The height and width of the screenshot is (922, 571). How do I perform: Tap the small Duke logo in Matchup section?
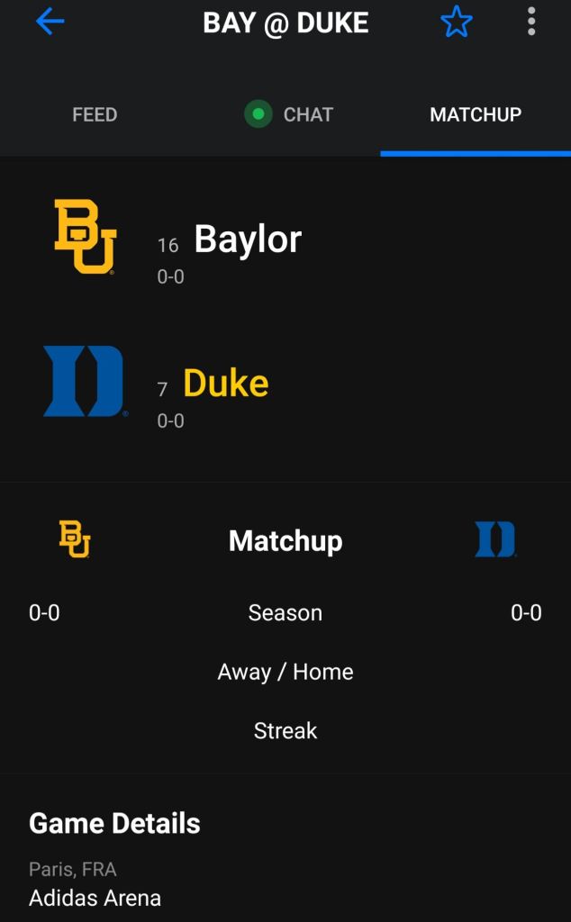pyautogui.click(x=495, y=540)
